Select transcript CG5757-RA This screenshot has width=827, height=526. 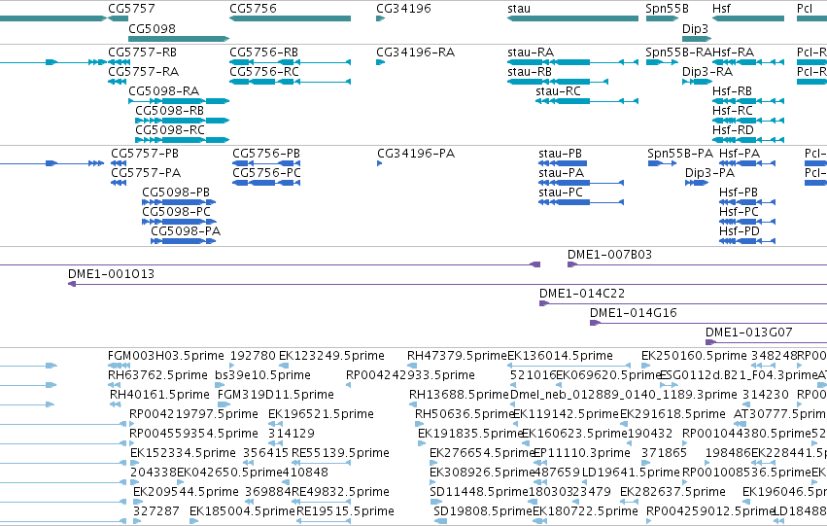click(144, 72)
